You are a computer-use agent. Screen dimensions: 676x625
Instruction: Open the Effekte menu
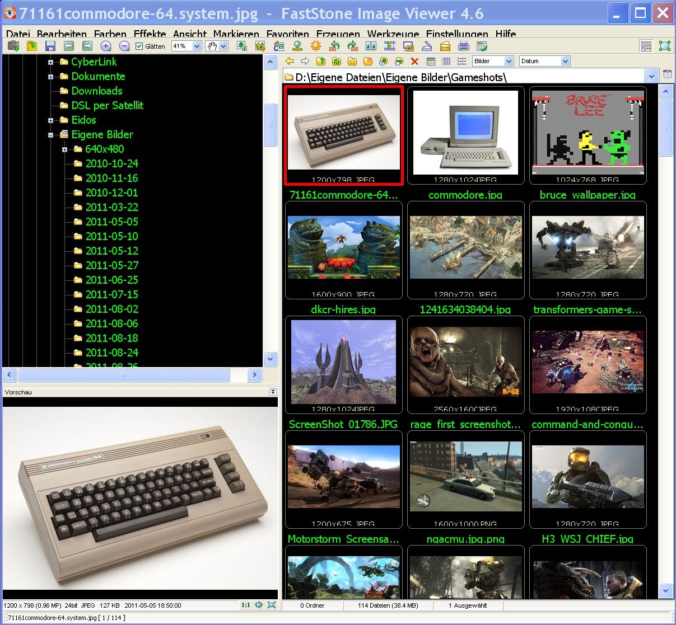(x=150, y=34)
